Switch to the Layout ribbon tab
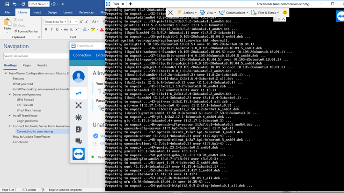Screen dimensions: 344x193 point(68,12)
